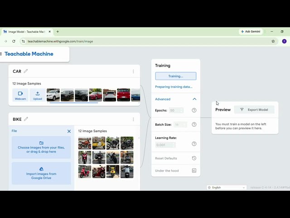Reload the browser page

click(14, 41)
